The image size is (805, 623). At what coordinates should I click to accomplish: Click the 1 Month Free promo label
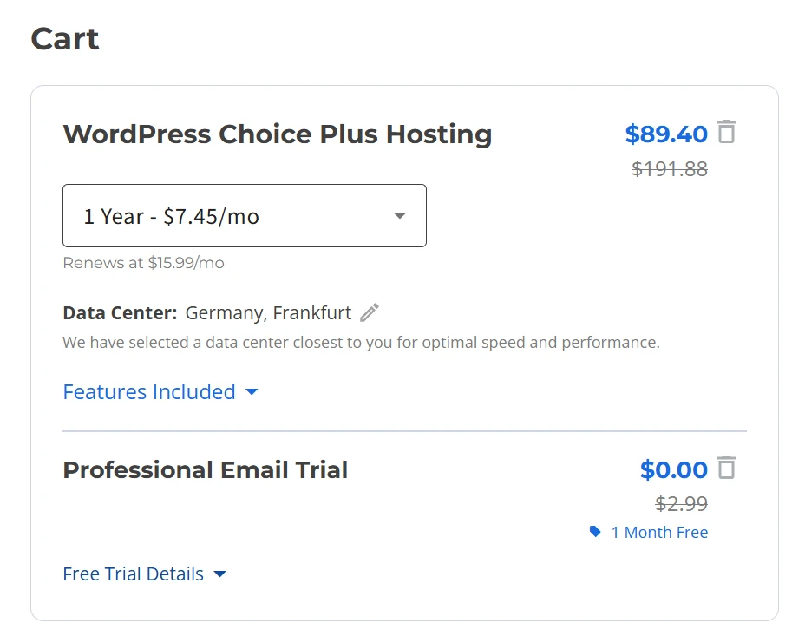659,533
